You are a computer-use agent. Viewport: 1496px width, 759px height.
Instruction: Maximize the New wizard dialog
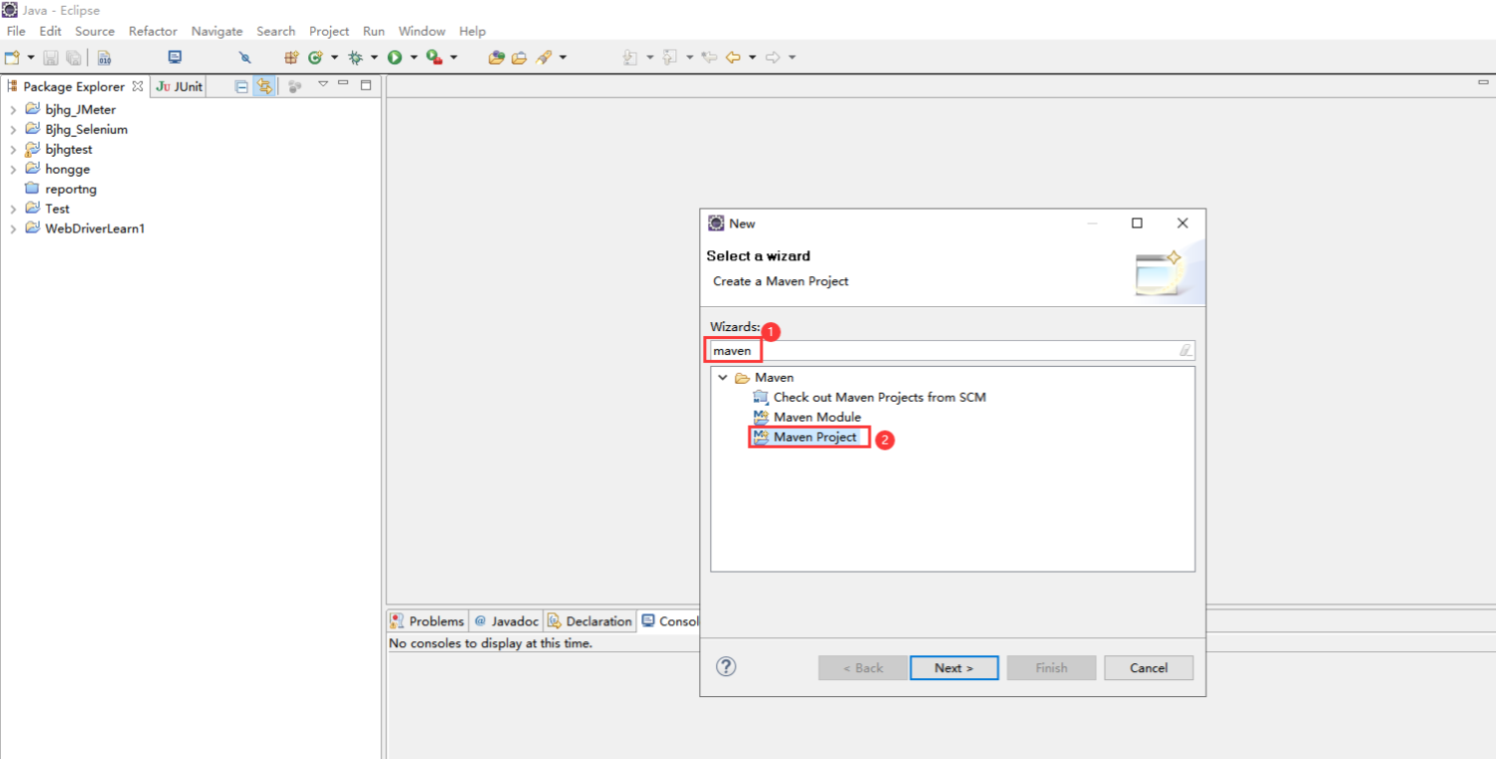tap(1137, 223)
